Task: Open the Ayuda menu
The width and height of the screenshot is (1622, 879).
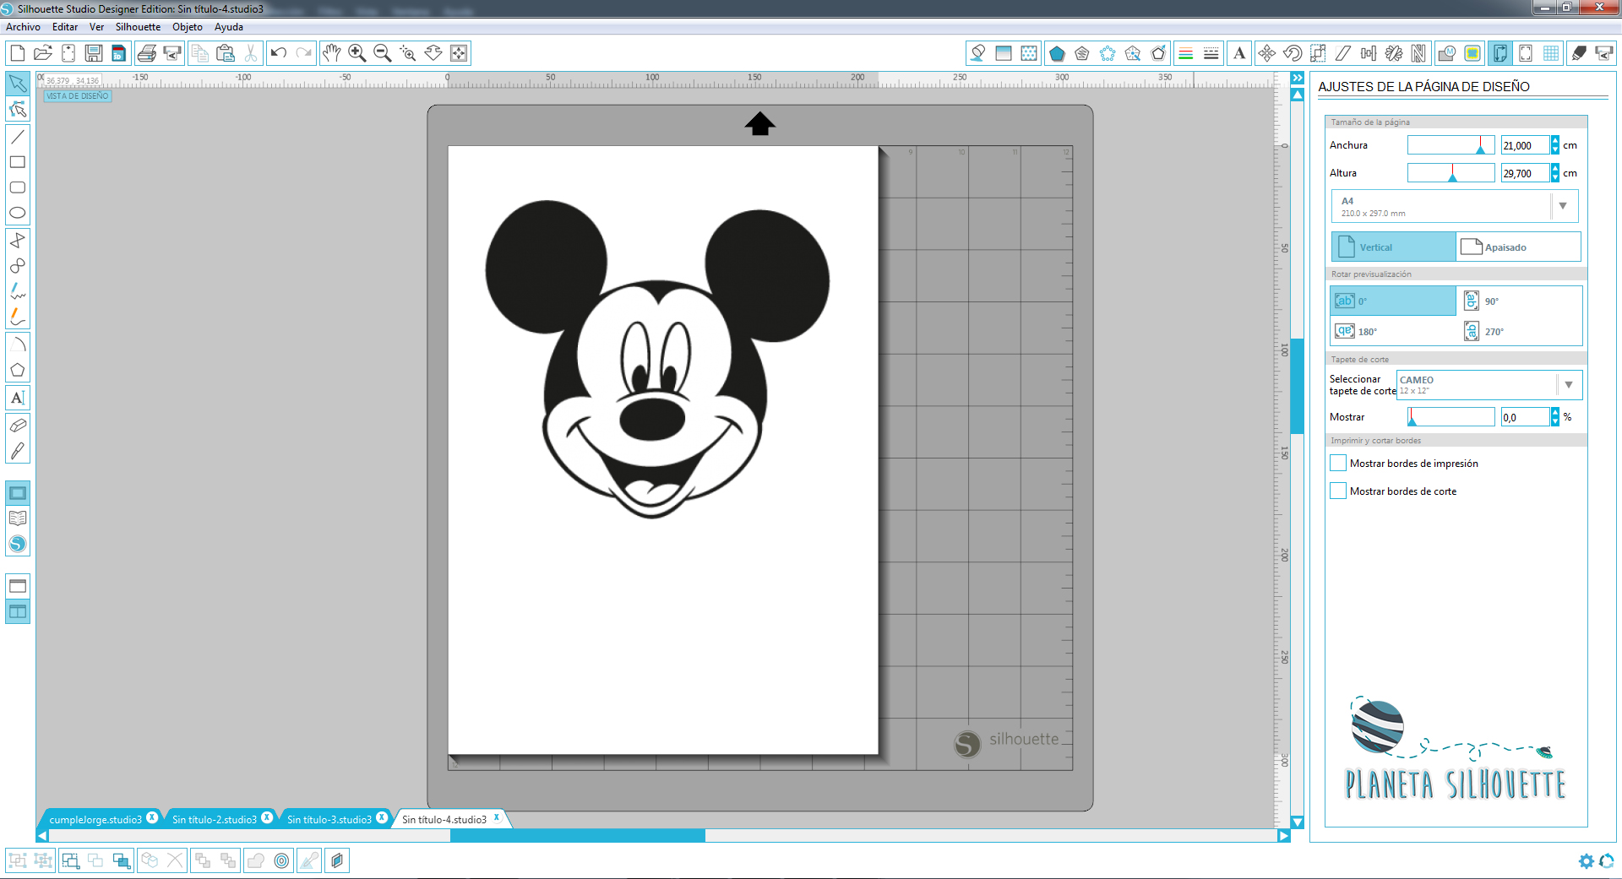Action: tap(229, 27)
